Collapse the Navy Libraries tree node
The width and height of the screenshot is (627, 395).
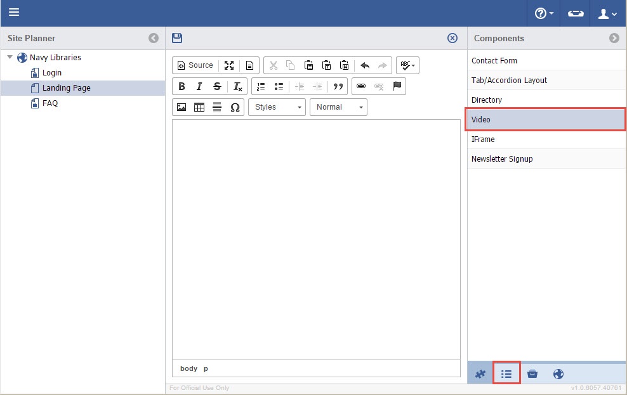tap(10, 57)
